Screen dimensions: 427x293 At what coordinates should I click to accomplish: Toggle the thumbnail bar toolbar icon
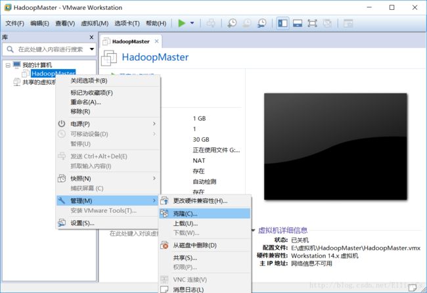point(298,23)
